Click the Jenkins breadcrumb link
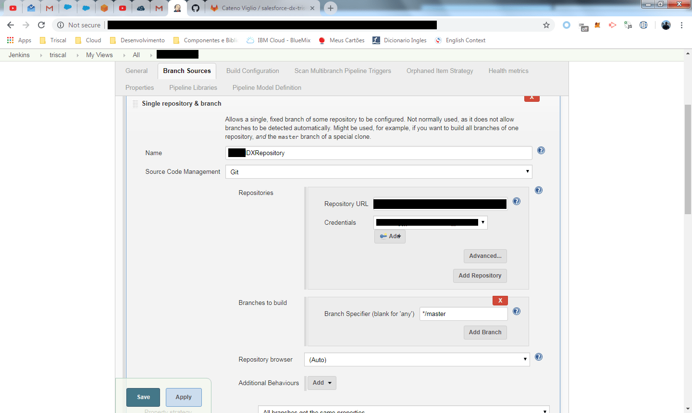 tap(19, 55)
